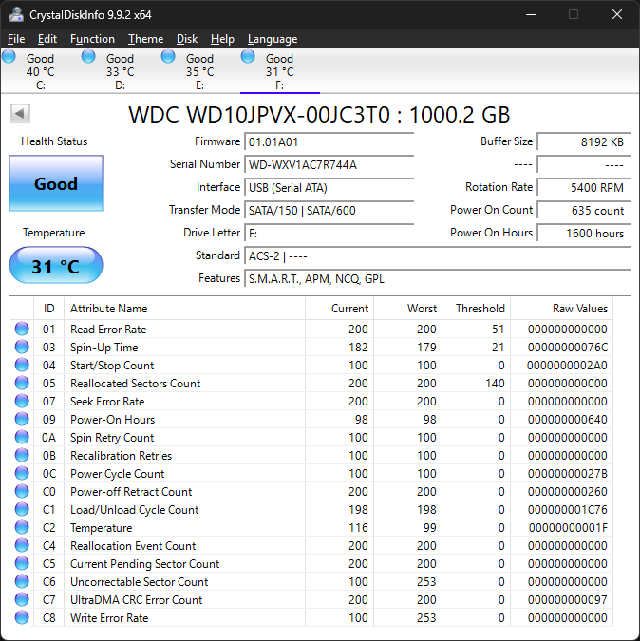
Task: Click the Rotation Rate value 5400 RPM
Action: [x=584, y=188]
